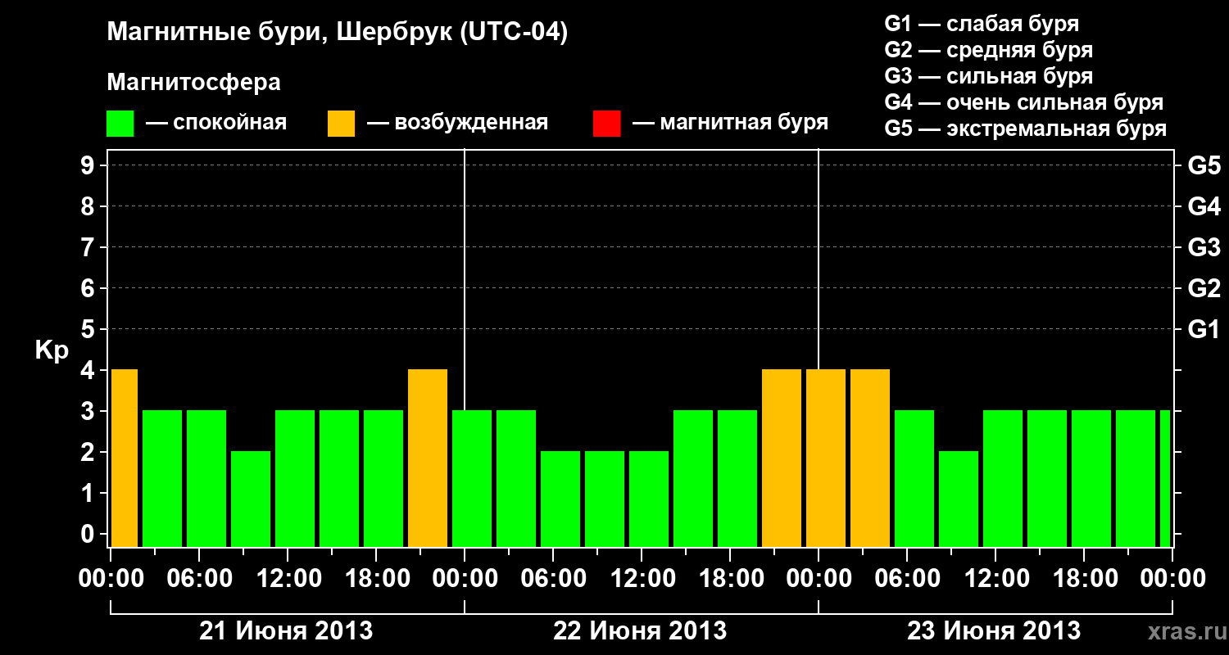The height and width of the screenshot is (655, 1229).
Task: Click the legend line 'G3 — сильная буря'
Action: [x=989, y=76]
